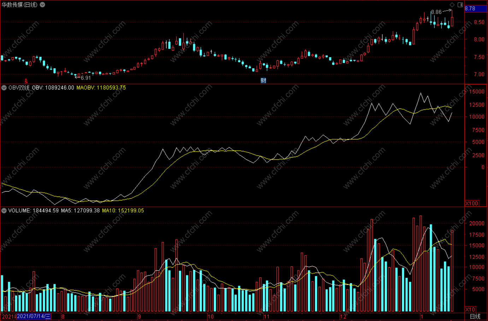This screenshot has height=321, width=488.
Task: Click the diamond icon at chart top-right
Action: (x=452, y=5)
